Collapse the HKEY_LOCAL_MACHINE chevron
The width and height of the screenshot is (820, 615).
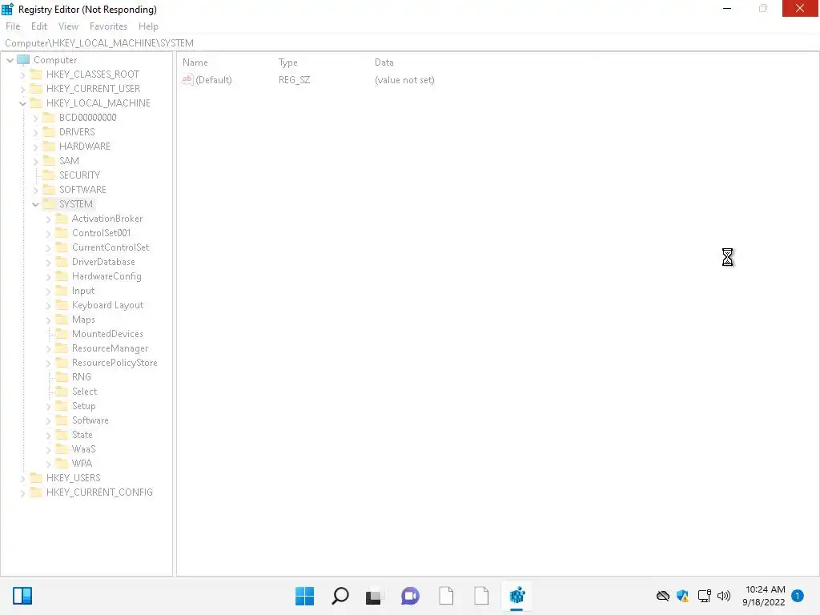pos(22,103)
